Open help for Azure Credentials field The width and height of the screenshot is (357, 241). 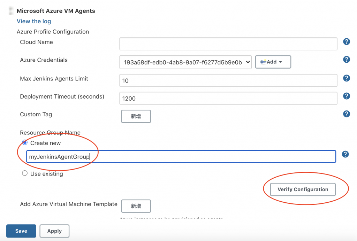[x=346, y=60]
